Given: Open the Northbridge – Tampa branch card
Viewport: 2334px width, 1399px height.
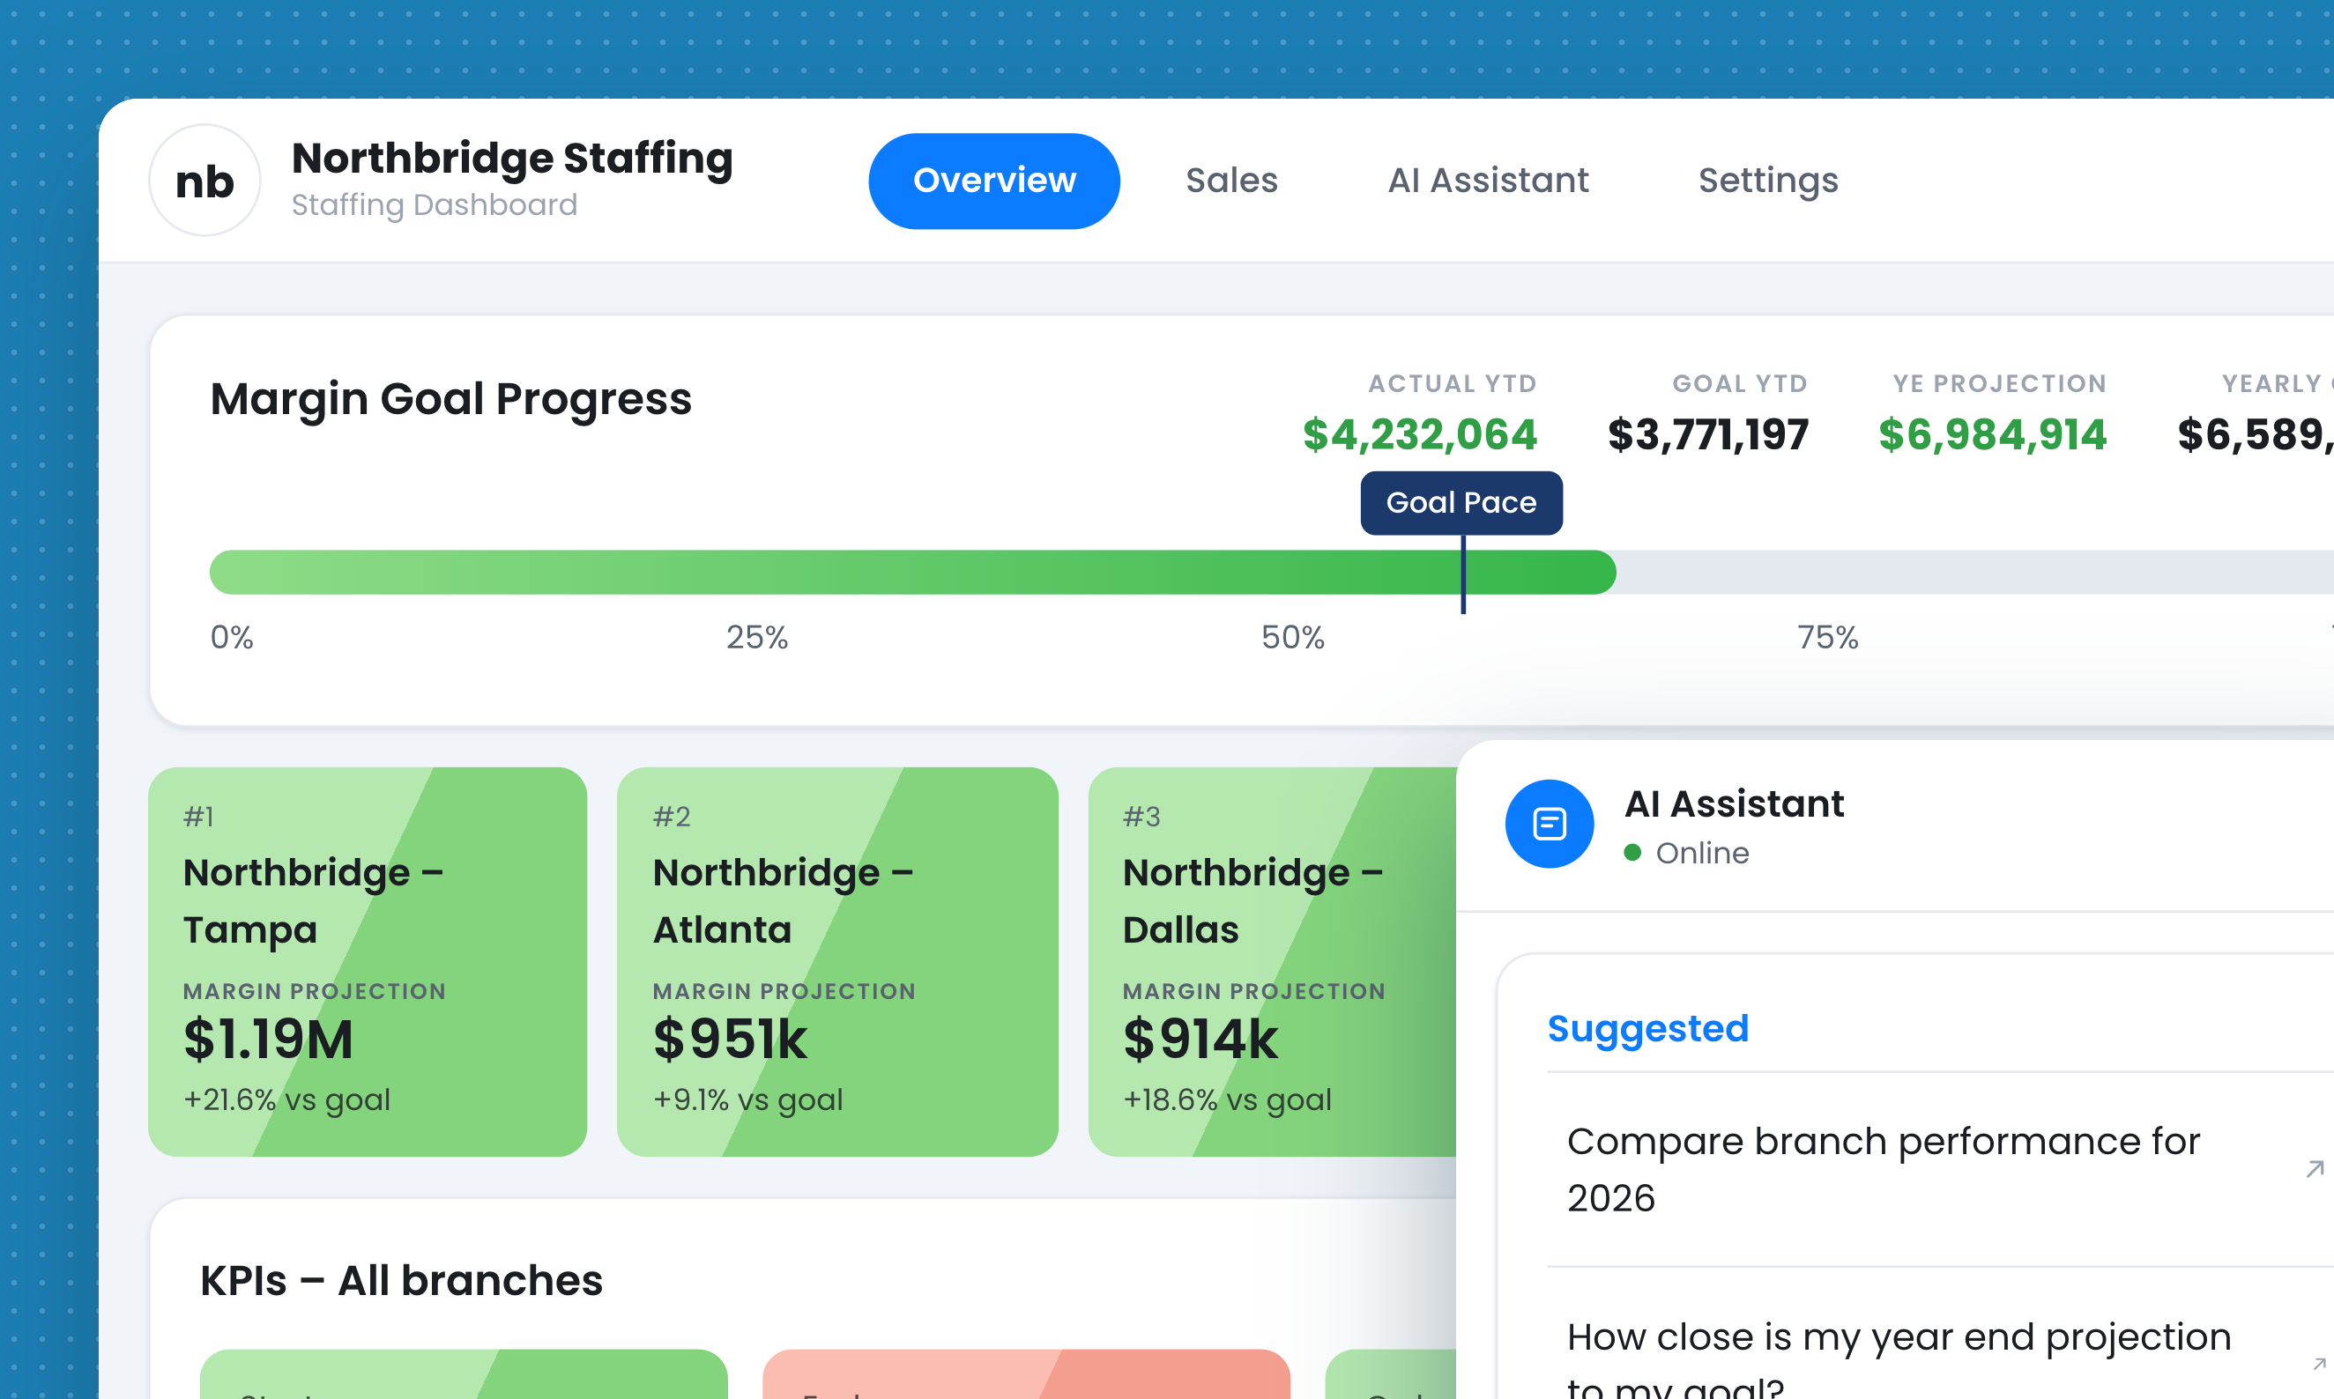Looking at the screenshot, I should pyautogui.click(x=368, y=961).
